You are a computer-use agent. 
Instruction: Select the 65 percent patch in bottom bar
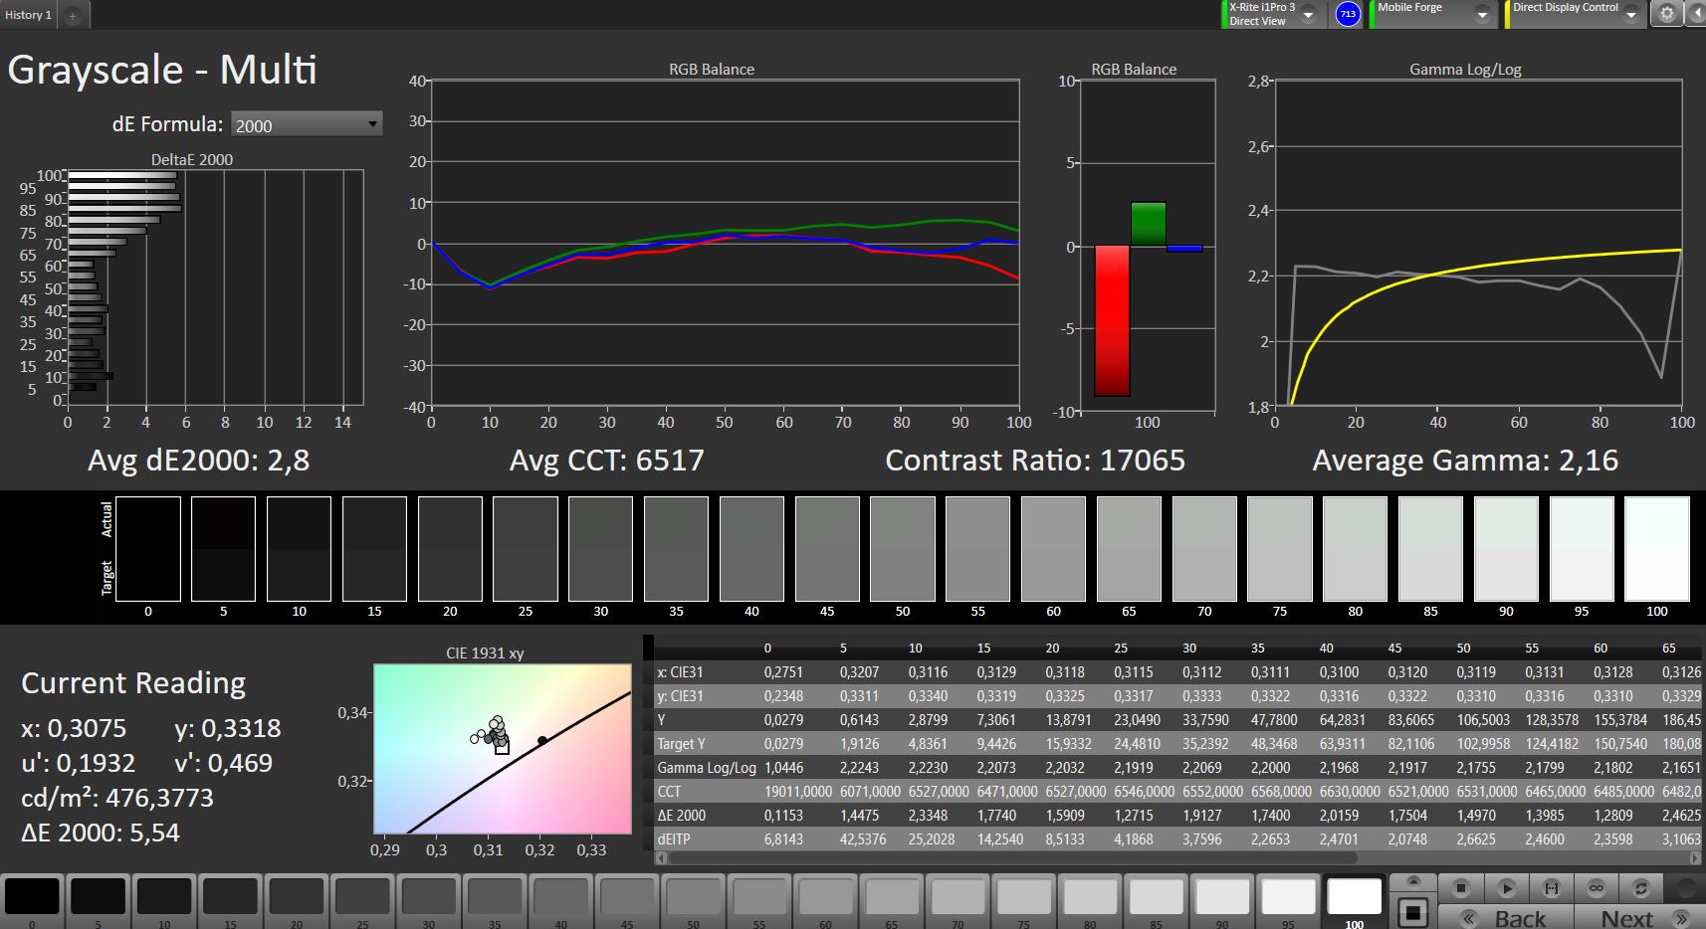(x=891, y=900)
